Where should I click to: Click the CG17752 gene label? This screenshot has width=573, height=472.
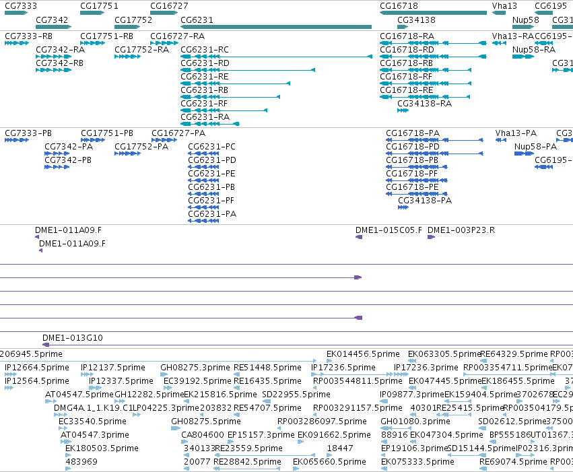(x=133, y=20)
